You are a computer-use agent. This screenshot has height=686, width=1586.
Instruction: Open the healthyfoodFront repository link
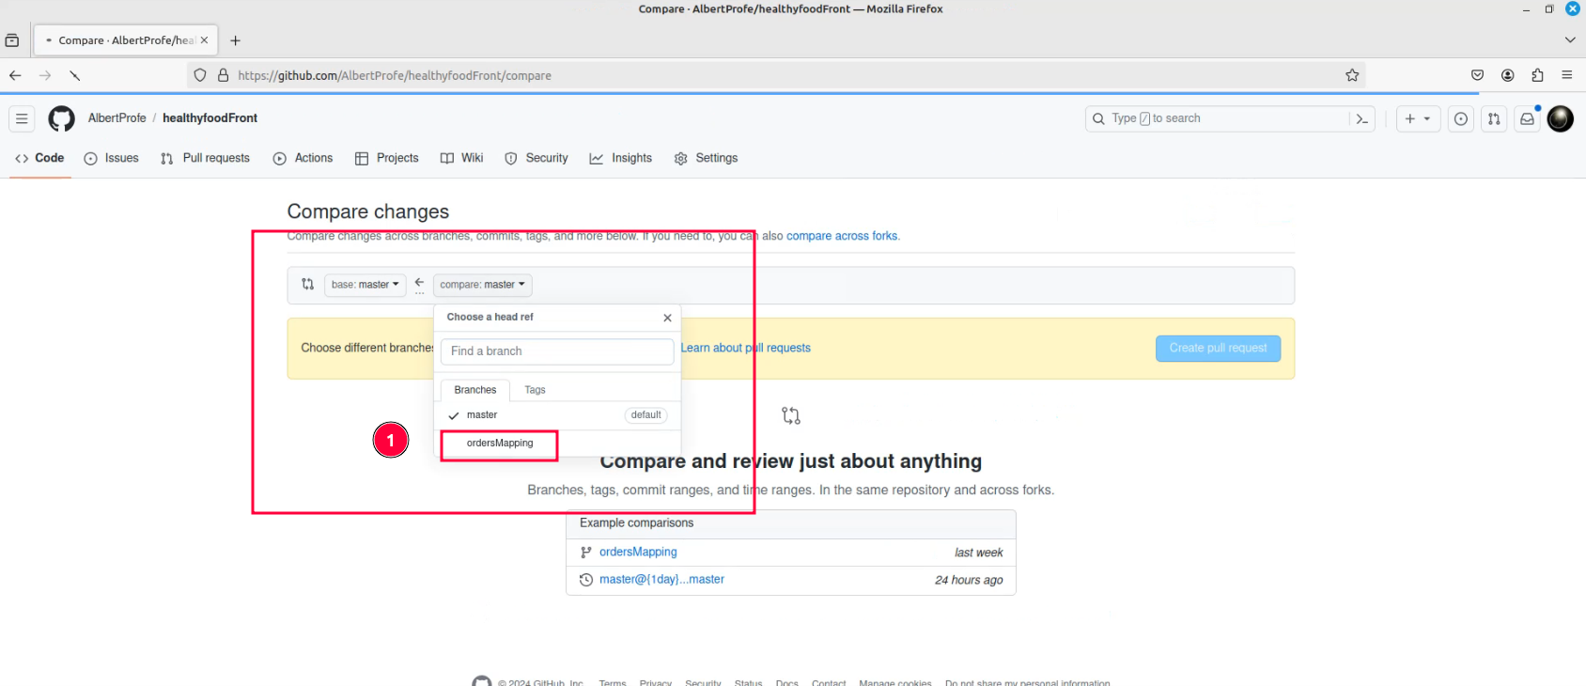click(x=210, y=118)
